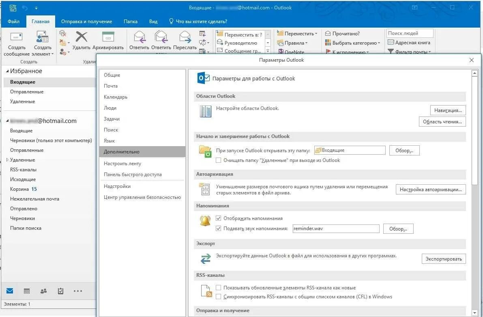483x317 pixels.
Task: Click the reminder.wav sound file field
Action: click(336, 229)
